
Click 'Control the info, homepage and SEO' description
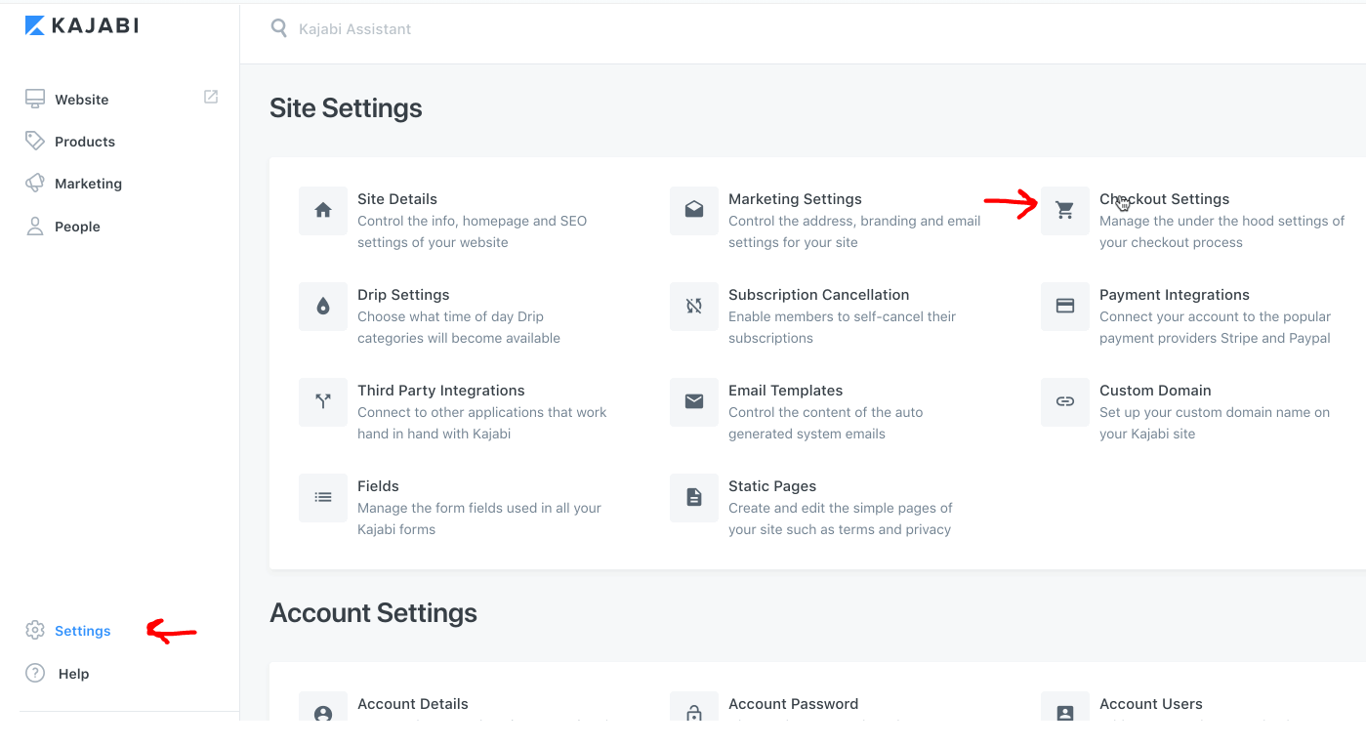(473, 221)
